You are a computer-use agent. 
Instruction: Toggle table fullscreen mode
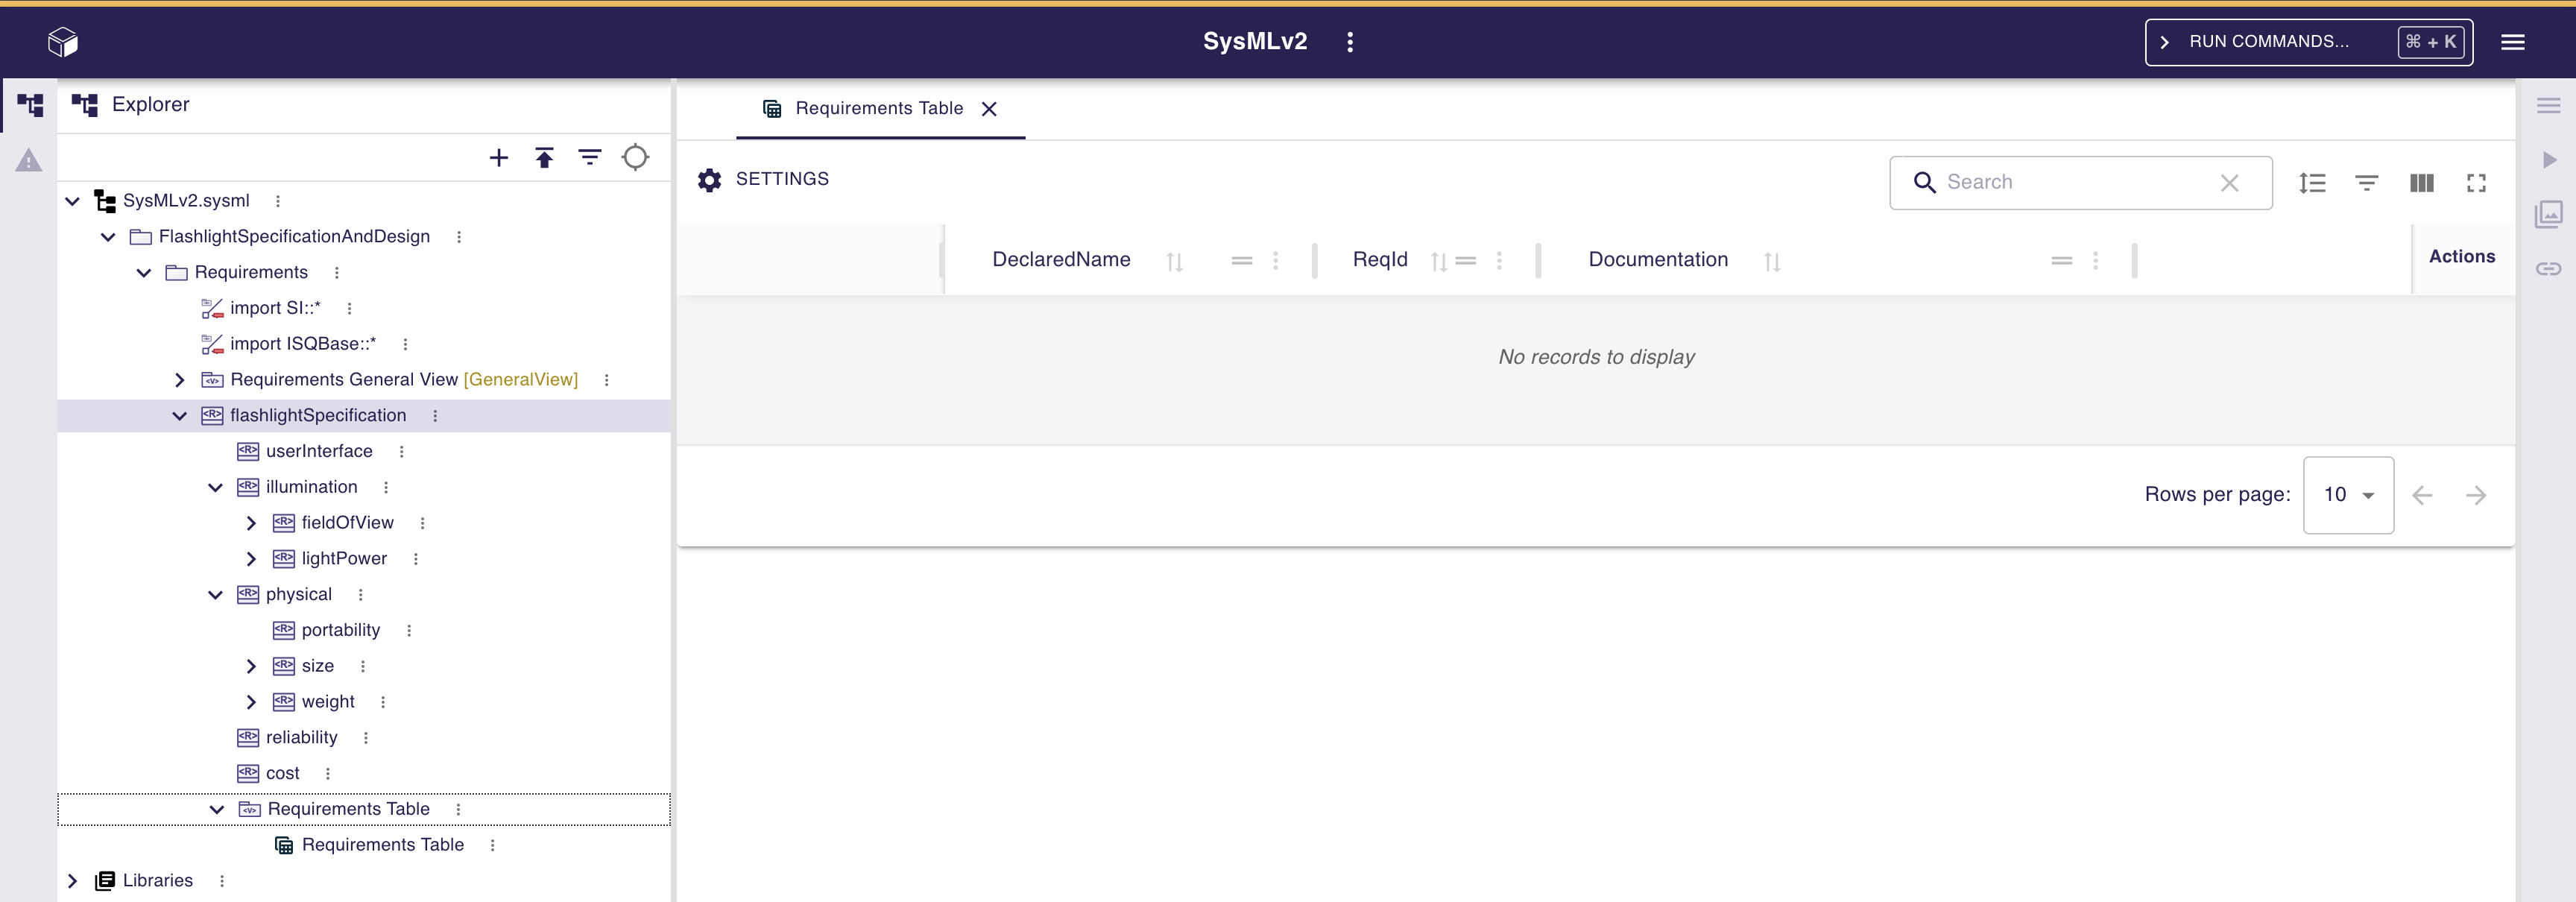click(2476, 183)
